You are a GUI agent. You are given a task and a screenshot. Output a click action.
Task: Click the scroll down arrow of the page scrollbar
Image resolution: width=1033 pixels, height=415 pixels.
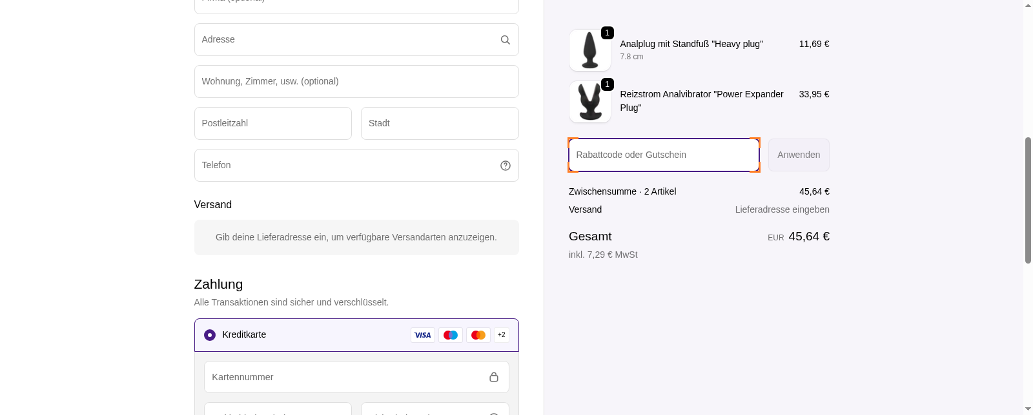1028,409
